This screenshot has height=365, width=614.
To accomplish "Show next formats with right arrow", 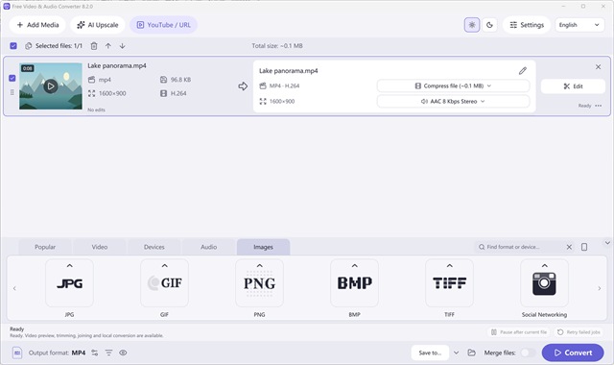I will coord(599,288).
